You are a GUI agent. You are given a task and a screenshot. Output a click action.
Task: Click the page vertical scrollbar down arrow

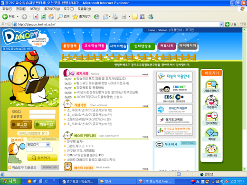click(x=244, y=169)
